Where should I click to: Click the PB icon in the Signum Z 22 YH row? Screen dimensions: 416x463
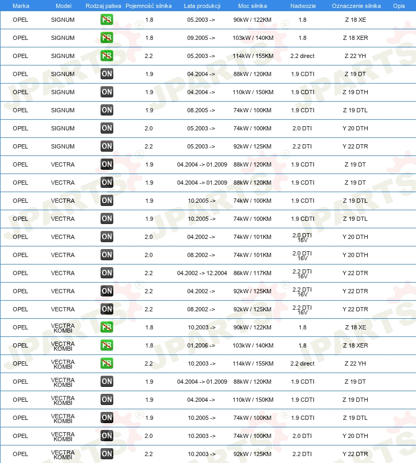tap(106, 56)
